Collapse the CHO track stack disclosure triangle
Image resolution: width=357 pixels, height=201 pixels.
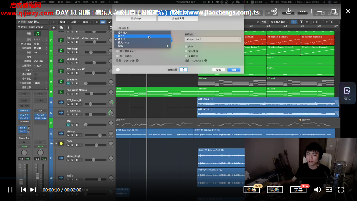[x=56, y=143]
